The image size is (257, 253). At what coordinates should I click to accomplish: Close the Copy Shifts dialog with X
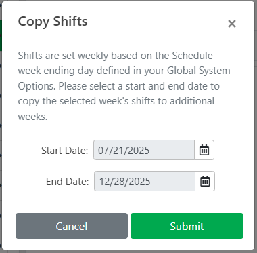coord(232,24)
